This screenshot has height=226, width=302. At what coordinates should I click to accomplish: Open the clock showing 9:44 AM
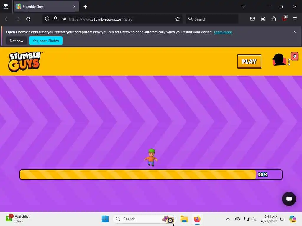click(x=269, y=219)
